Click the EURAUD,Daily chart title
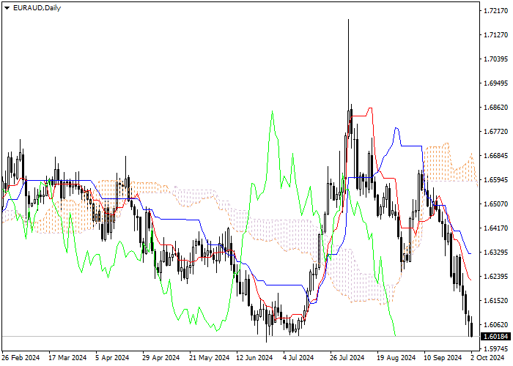 tap(37, 8)
